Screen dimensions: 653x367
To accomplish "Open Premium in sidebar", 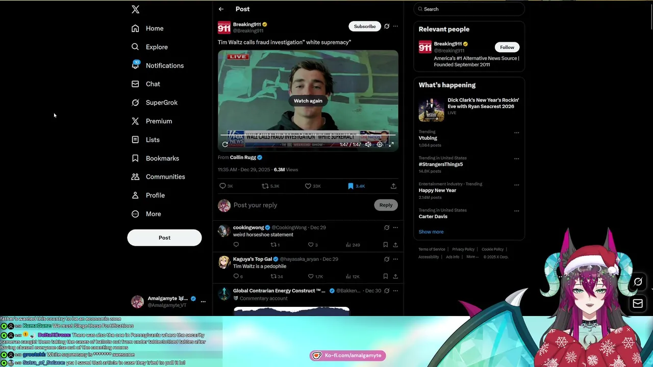I will pyautogui.click(x=152, y=121).
